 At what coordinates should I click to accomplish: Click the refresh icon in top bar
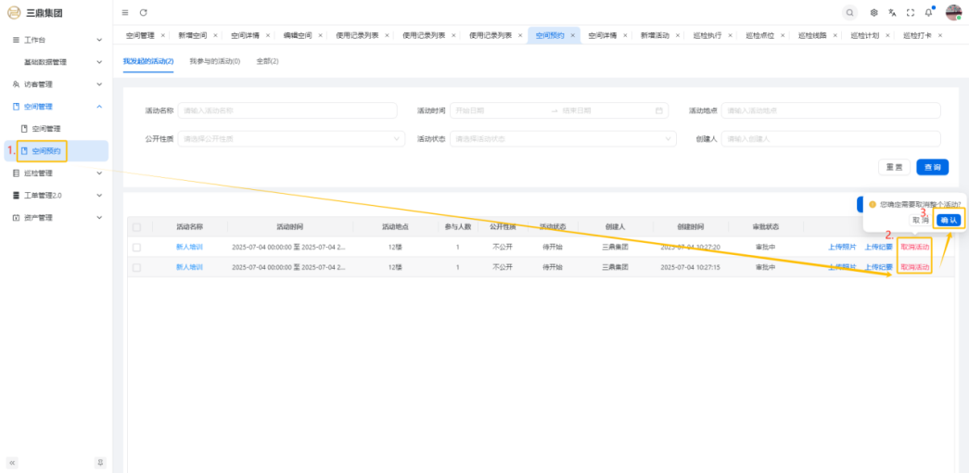[144, 12]
